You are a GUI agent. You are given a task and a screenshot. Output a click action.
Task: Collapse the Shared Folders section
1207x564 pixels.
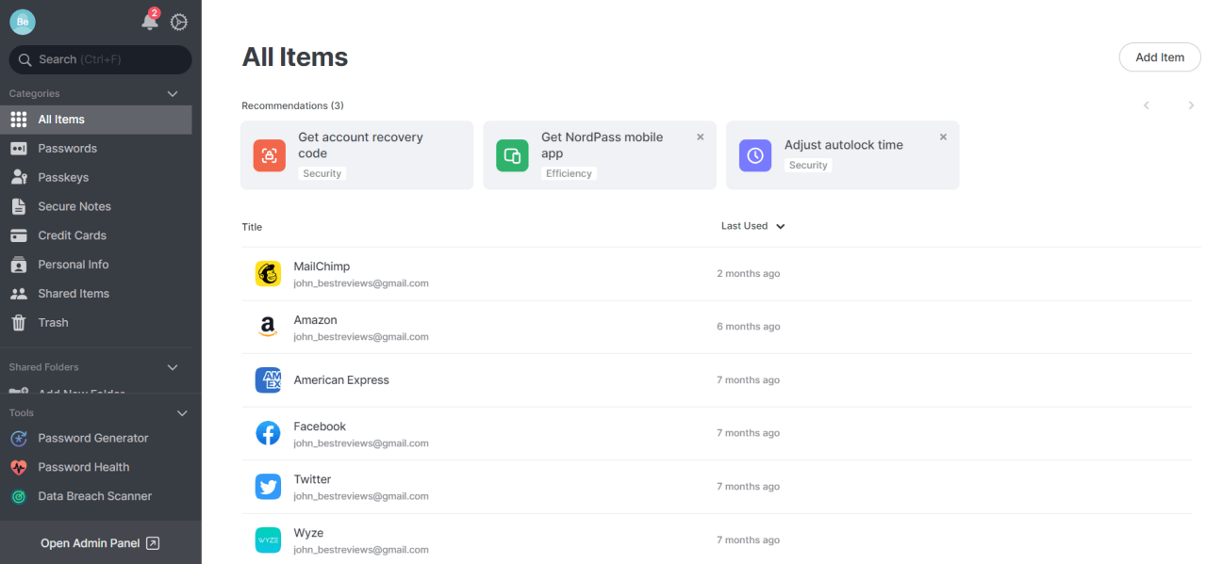pyautogui.click(x=173, y=367)
